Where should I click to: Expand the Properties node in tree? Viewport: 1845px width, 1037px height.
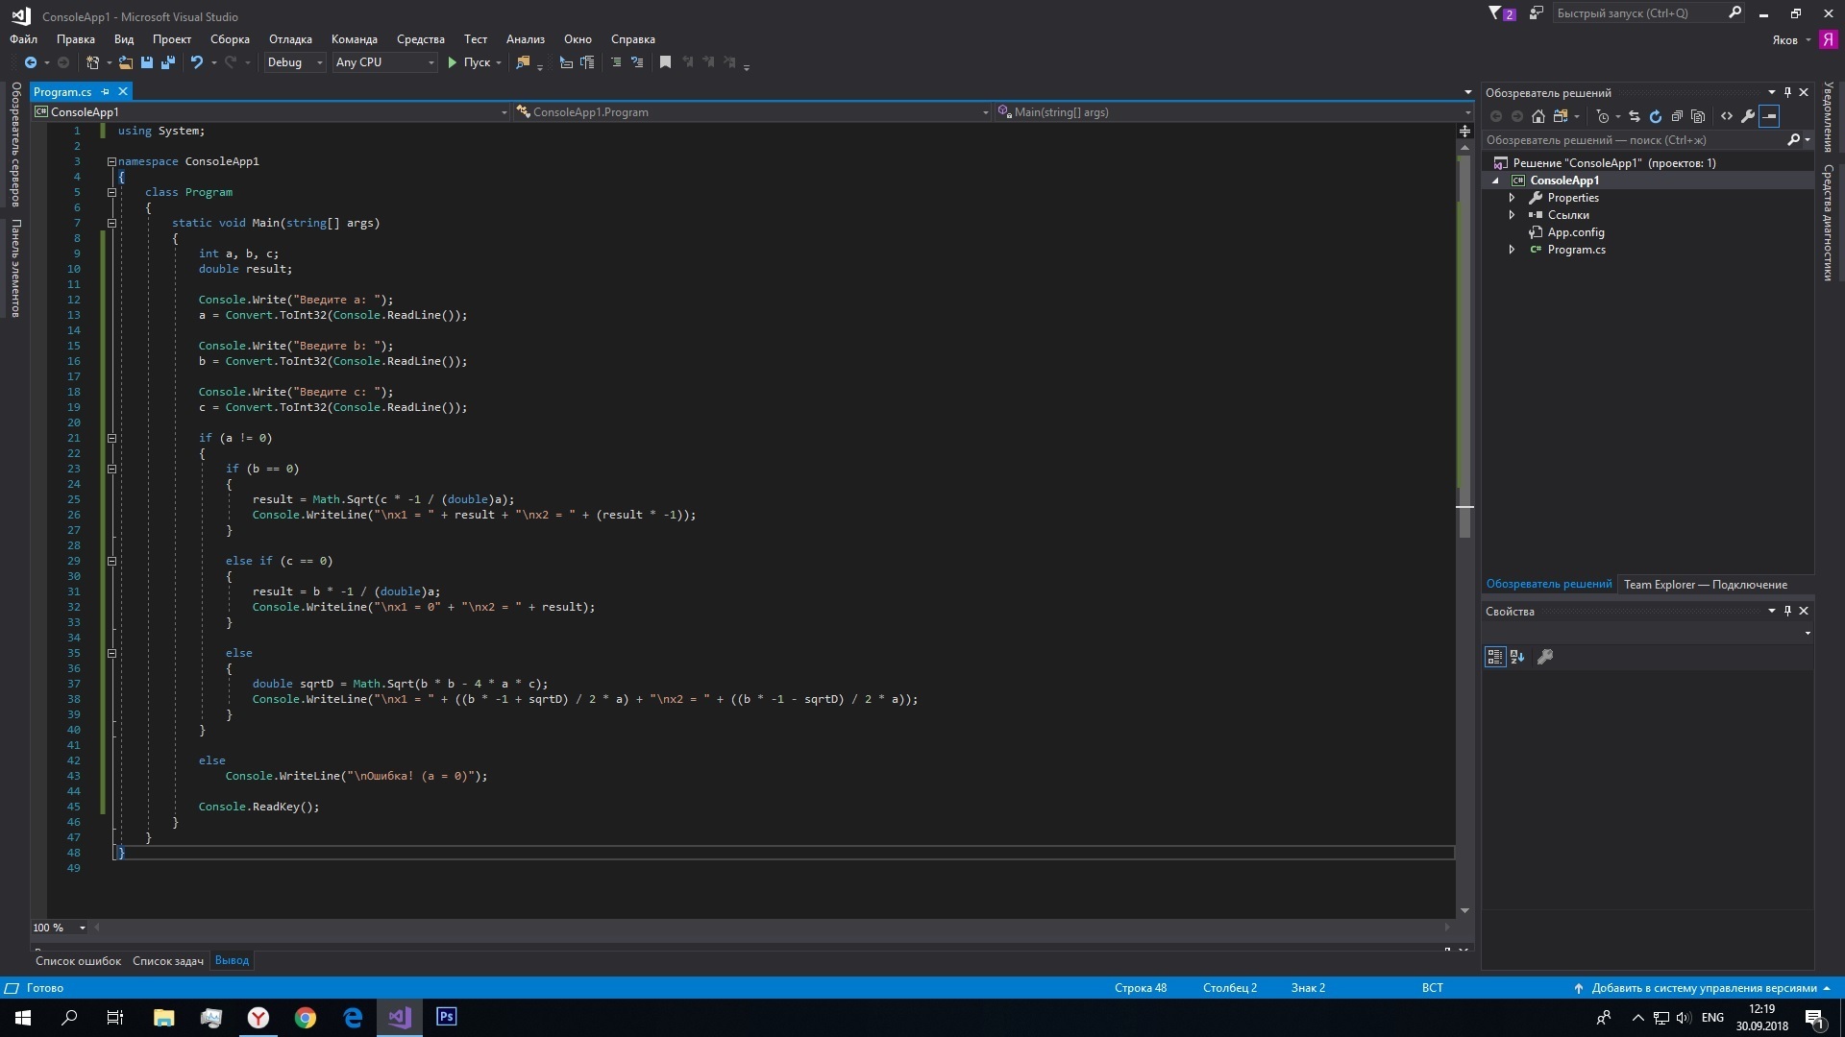pos(1513,198)
